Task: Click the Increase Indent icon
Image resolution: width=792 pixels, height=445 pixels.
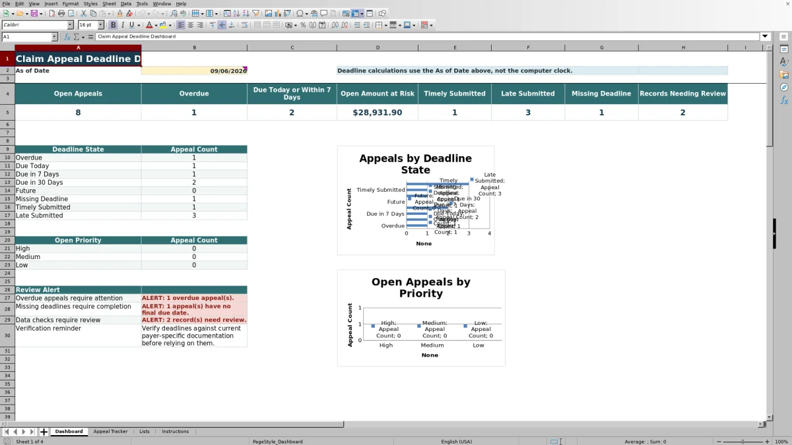Action: tap(357, 25)
